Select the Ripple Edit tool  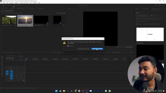pyautogui.click(x=2, y=62)
